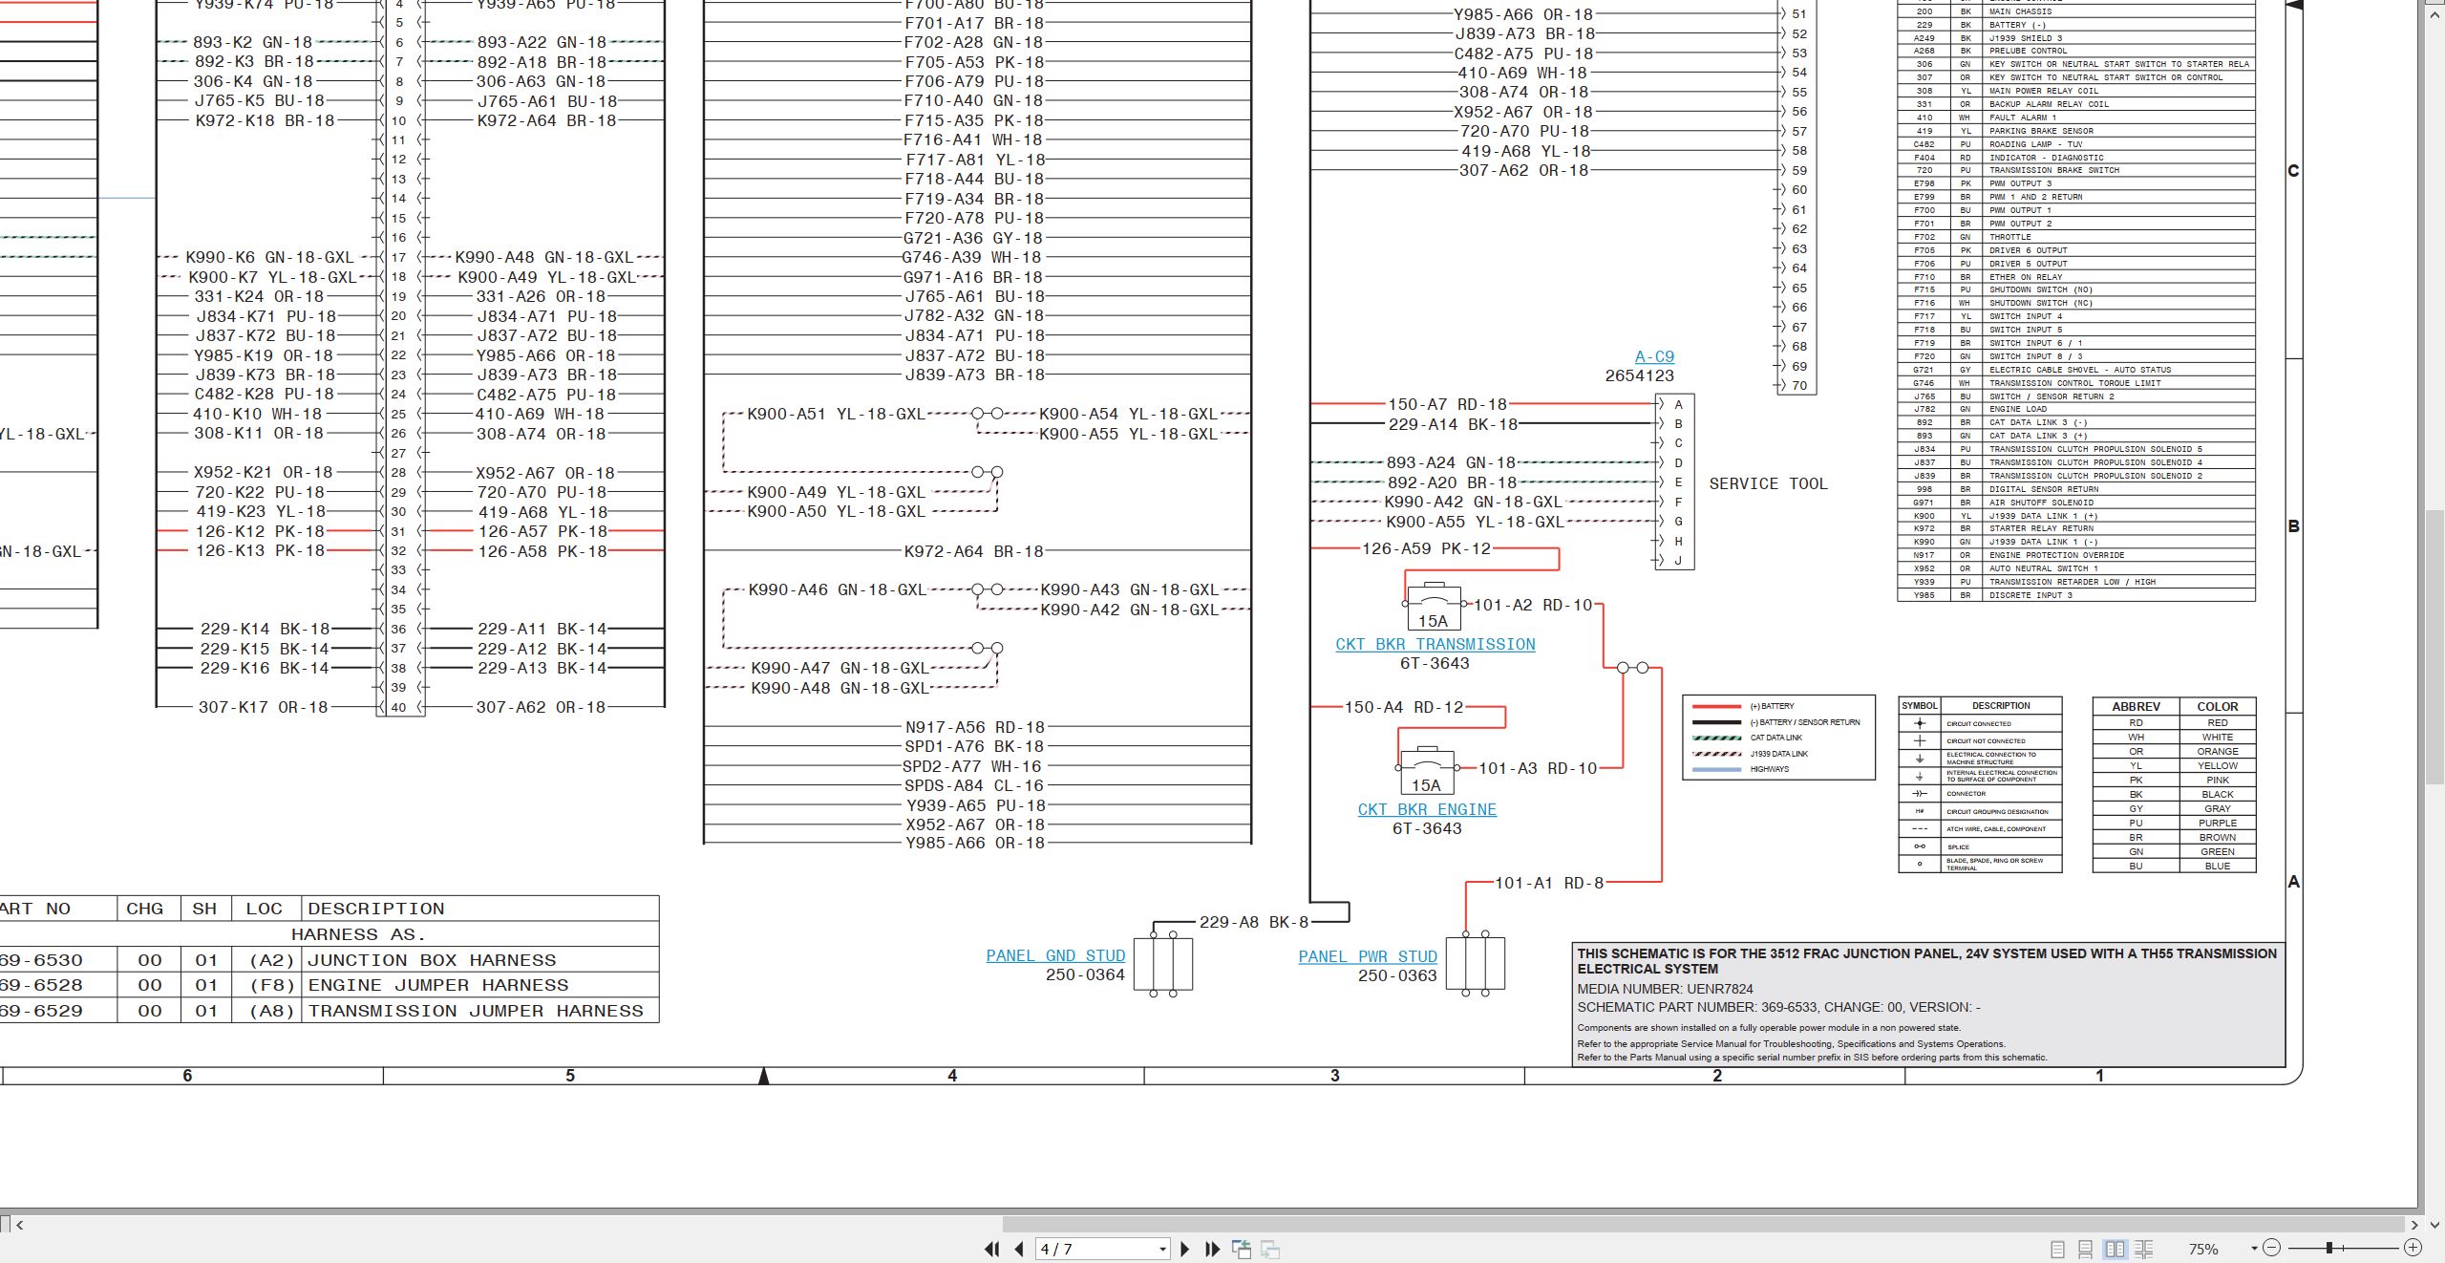Image resolution: width=2445 pixels, height=1263 pixels.
Task: Click the zoom out minus button
Action: coord(2272,1248)
